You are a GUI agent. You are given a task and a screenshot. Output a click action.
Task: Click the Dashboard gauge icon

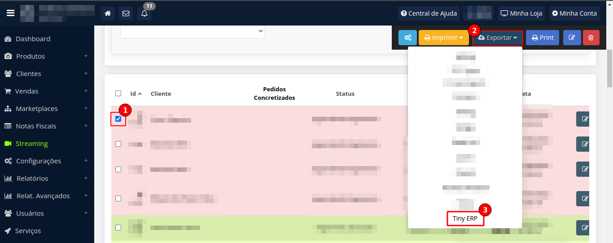pyautogui.click(x=8, y=39)
